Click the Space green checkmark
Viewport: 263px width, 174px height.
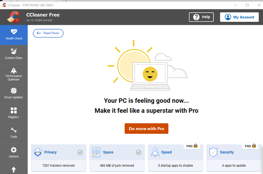(x=139, y=152)
